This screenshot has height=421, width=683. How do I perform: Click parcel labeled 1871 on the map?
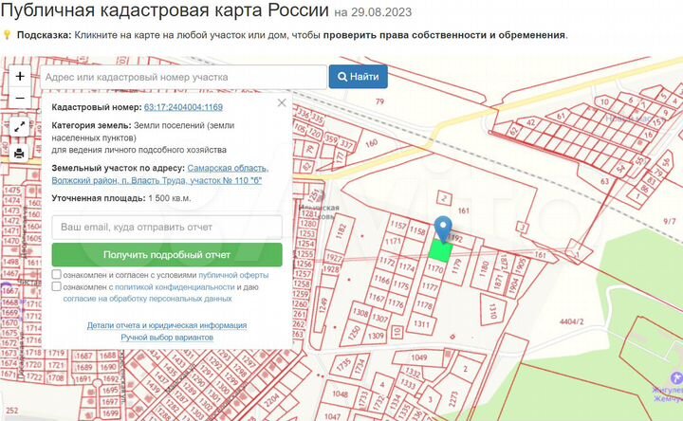[498, 283]
